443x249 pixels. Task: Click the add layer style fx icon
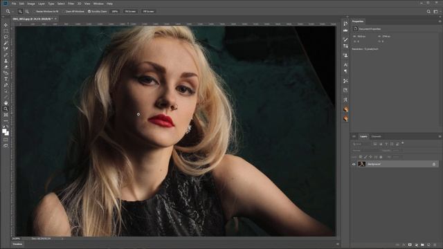click(404, 245)
